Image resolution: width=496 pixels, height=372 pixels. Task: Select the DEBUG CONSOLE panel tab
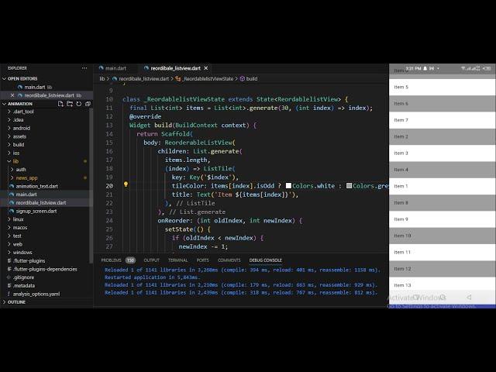[x=265, y=260]
